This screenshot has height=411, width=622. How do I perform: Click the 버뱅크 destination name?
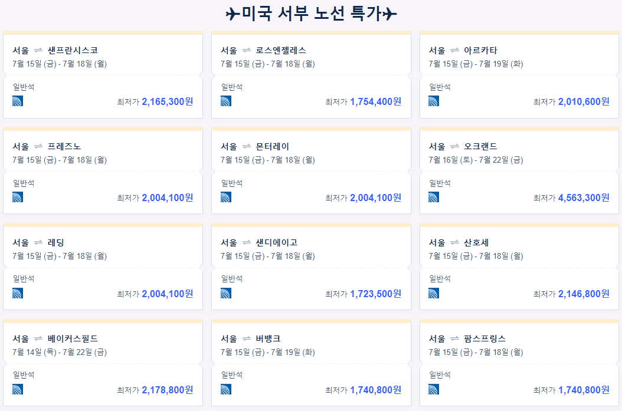pos(268,339)
